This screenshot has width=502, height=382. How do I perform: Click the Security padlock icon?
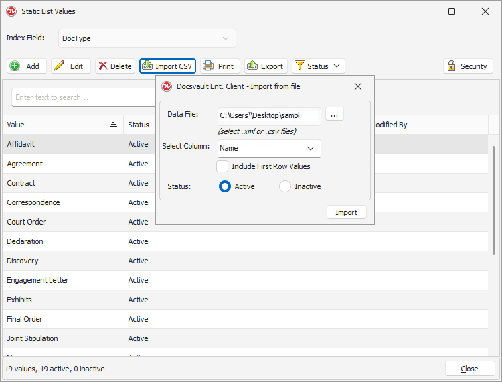tap(451, 66)
